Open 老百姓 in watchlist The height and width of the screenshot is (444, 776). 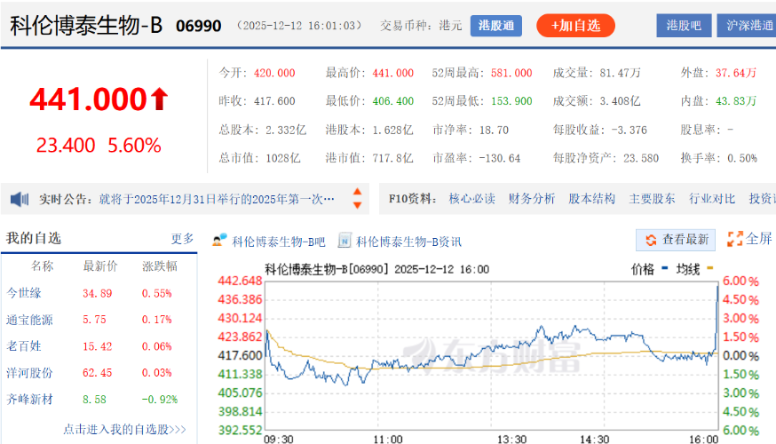tap(24, 346)
